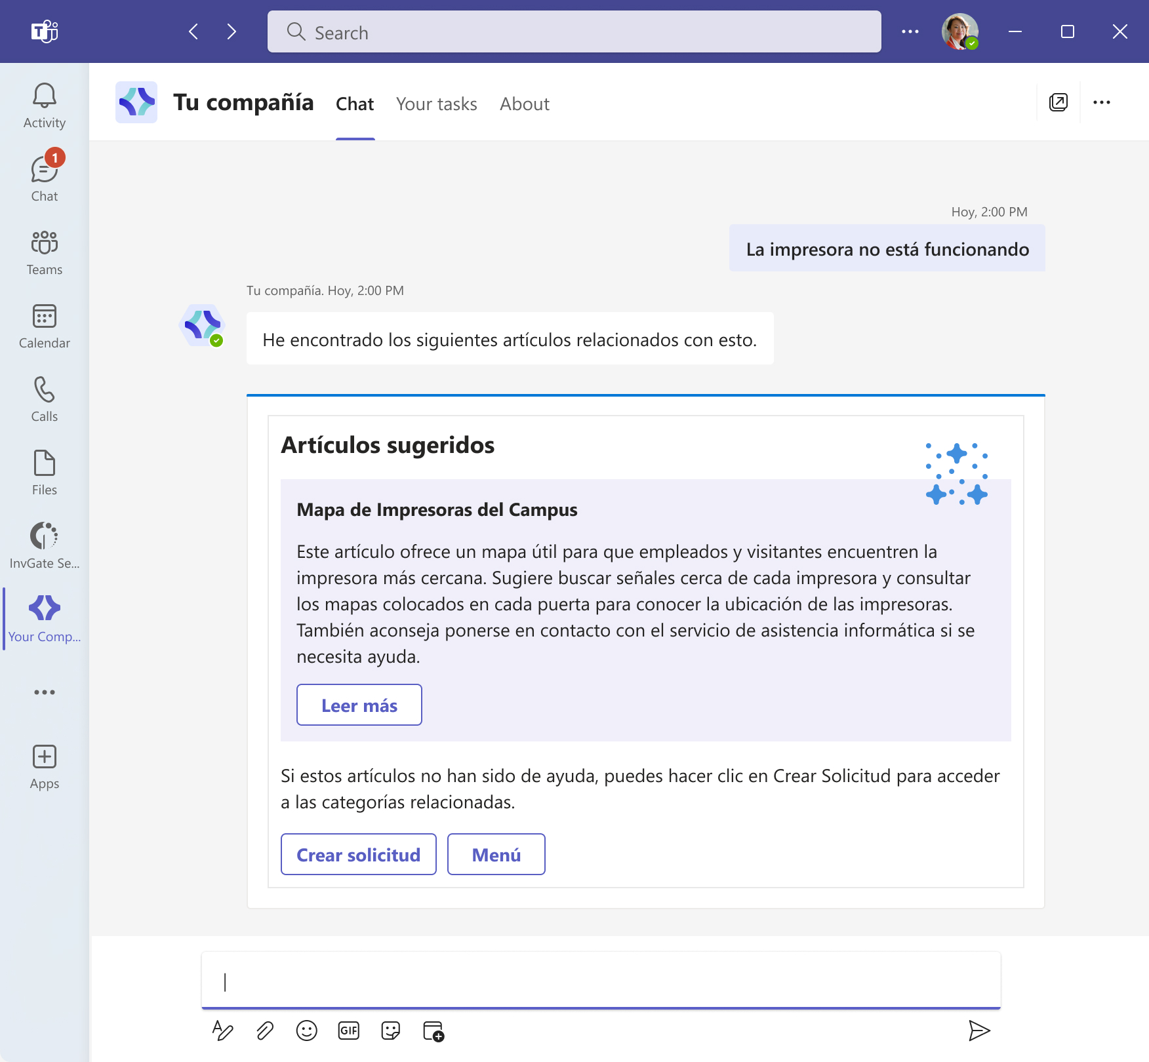Pop out the chat in a new window
The height and width of the screenshot is (1062, 1149).
tap(1058, 102)
